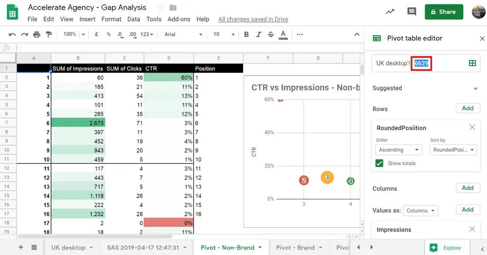The width and height of the screenshot is (487, 255).
Task: Toggle strikethrough formatting
Action: point(271,34)
